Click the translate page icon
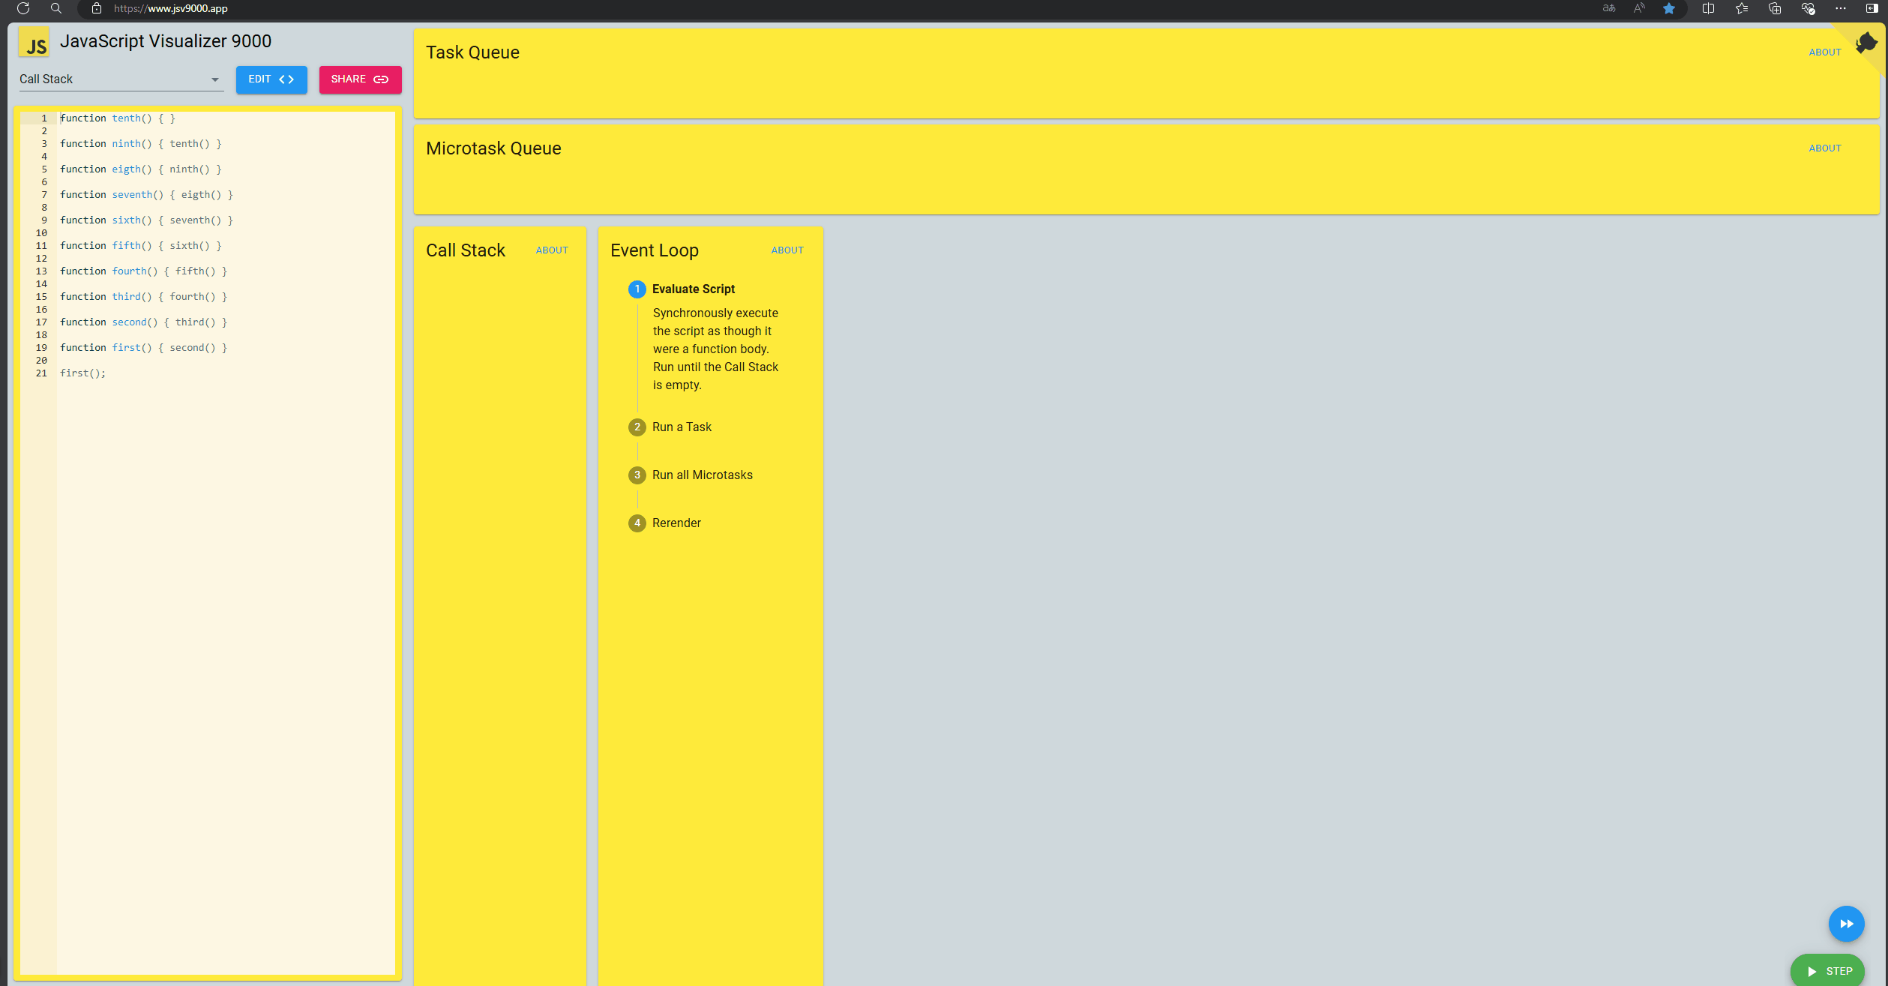This screenshot has width=1888, height=986. (x=1609, y=9)
